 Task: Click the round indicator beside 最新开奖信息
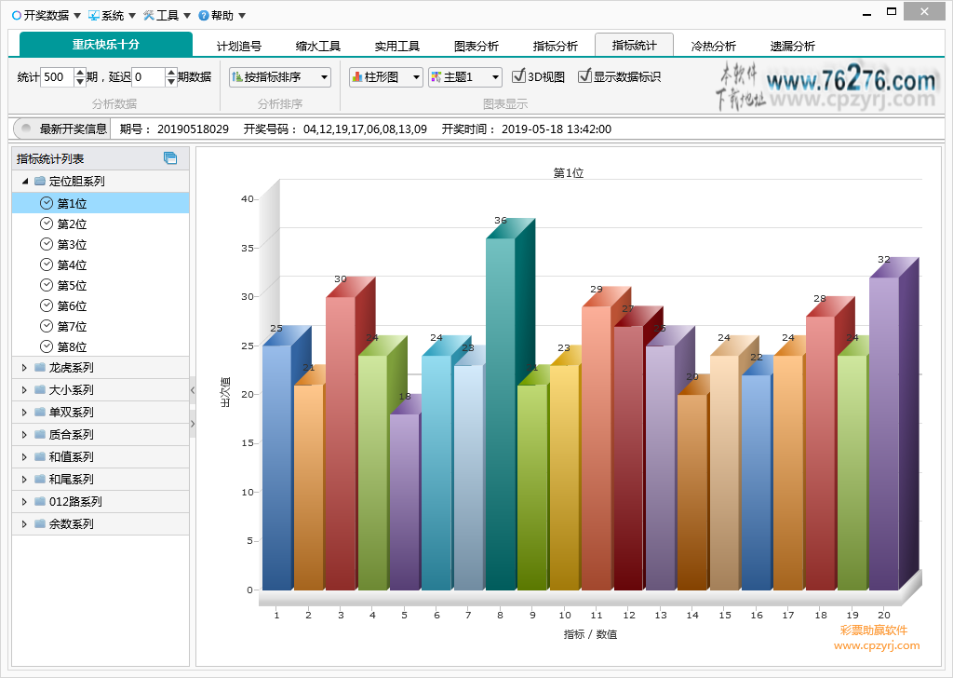(25, 129)
